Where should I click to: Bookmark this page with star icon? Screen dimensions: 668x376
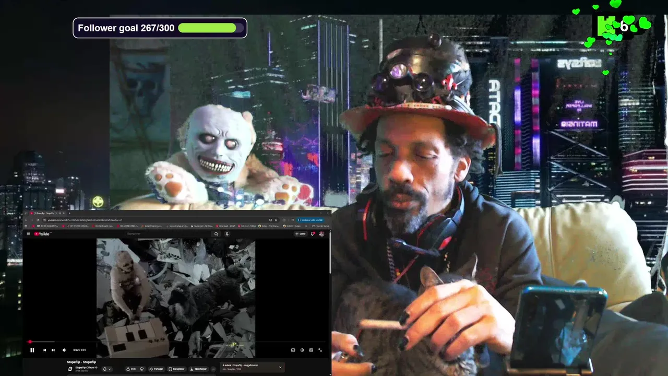(276, 220)
